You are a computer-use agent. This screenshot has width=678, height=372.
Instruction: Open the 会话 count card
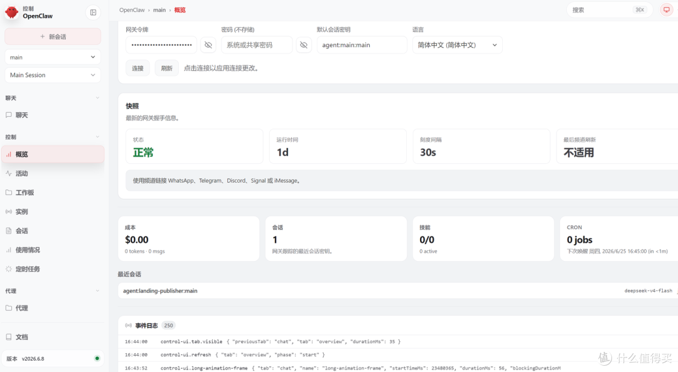click(336, 239)
